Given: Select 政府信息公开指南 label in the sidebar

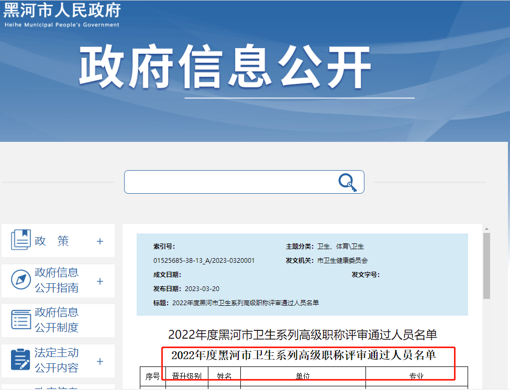Looking at the screenshot, I should point(57,280).
